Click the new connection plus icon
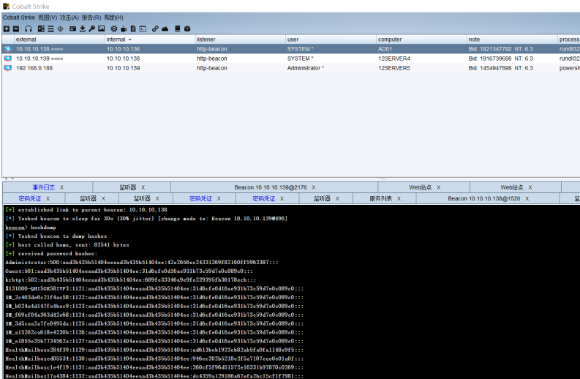This screenshot has height=379, width=580. [6, 29]
